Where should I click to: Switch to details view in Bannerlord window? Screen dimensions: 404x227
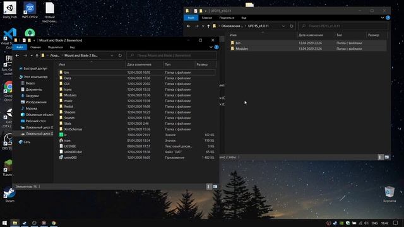(x=209, y=187)
